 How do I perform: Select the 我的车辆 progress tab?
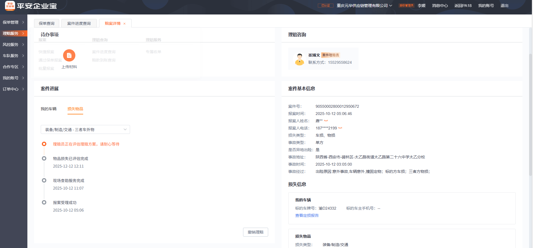click(x=49, y=109)
